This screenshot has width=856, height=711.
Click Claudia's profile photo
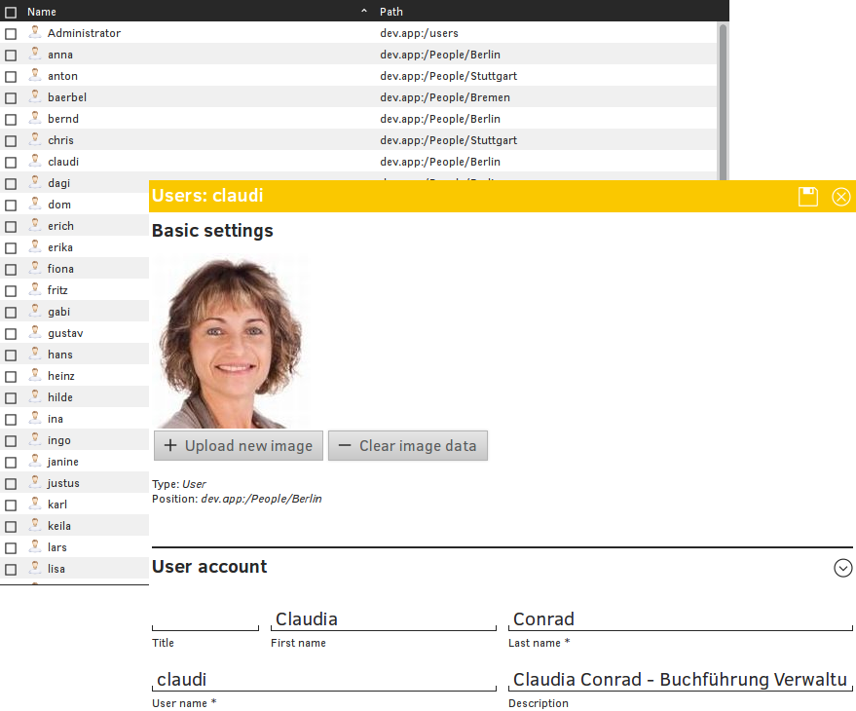click(230, 343)
